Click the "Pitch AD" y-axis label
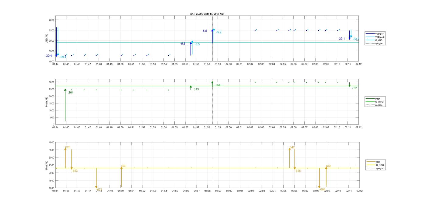 coord(47,101)
